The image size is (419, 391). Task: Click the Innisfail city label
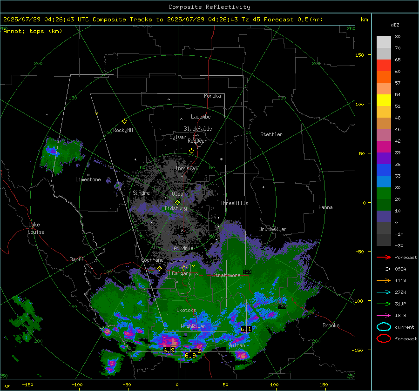point(188,168)
